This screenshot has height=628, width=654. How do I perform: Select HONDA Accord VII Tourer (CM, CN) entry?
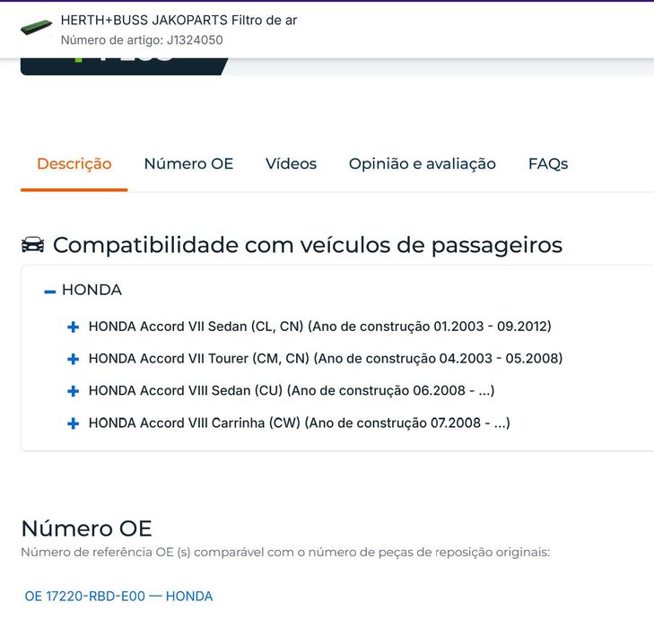325,359
